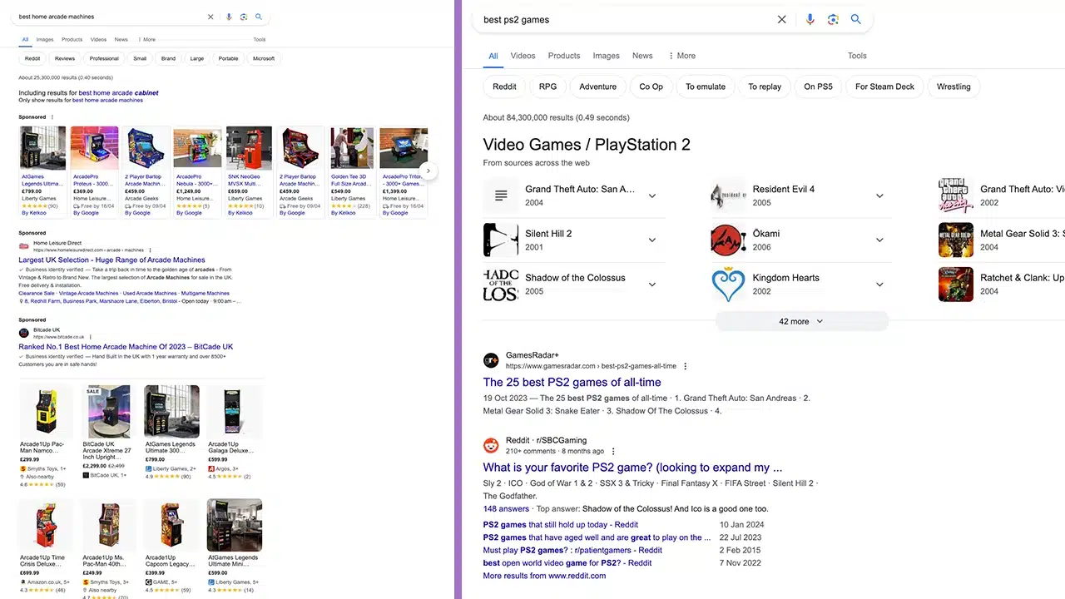The width and height of the screenshot is (1065, 599).
Task: Select the RPG filter chip
Action: (x=547, y=87)
